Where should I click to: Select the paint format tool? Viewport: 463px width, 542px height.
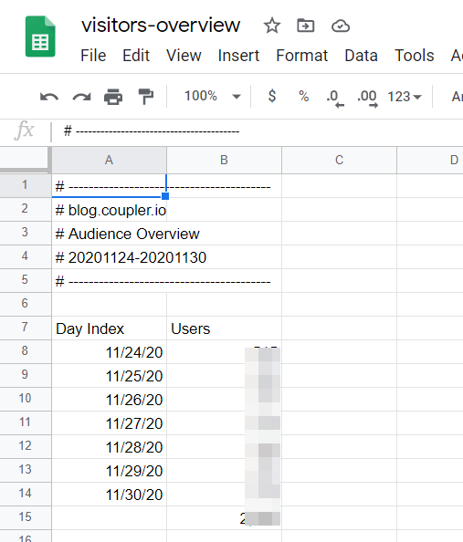tap(146, 97)
